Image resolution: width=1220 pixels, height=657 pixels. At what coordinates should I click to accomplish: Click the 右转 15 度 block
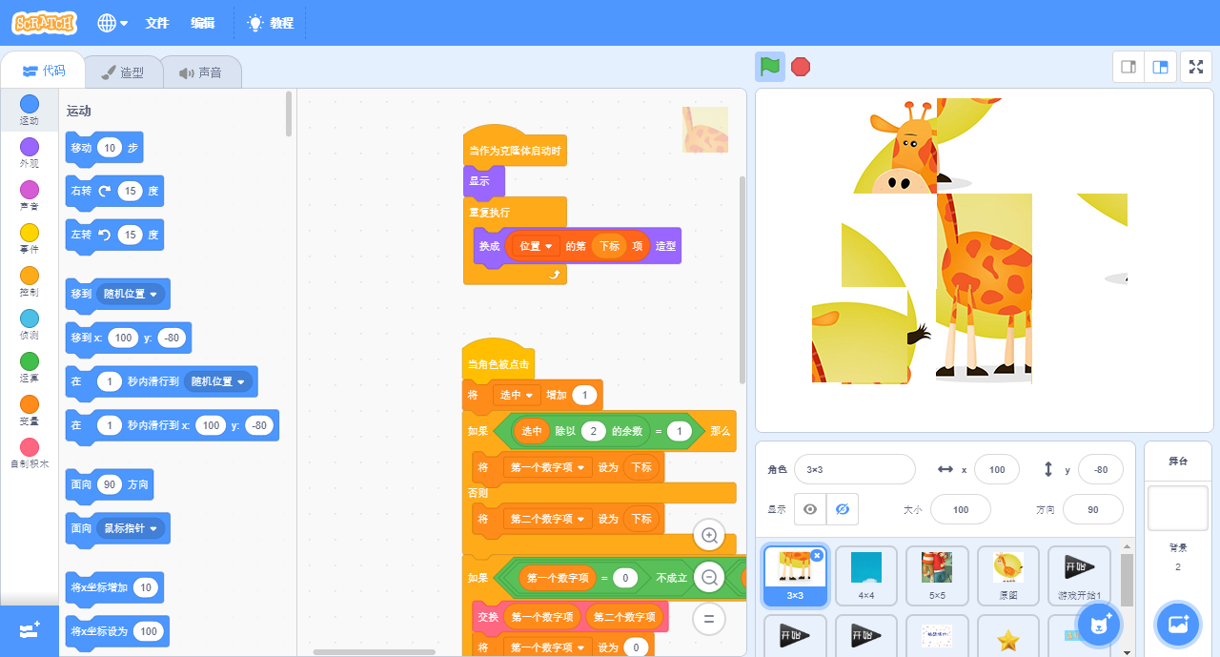click(114, 191)
